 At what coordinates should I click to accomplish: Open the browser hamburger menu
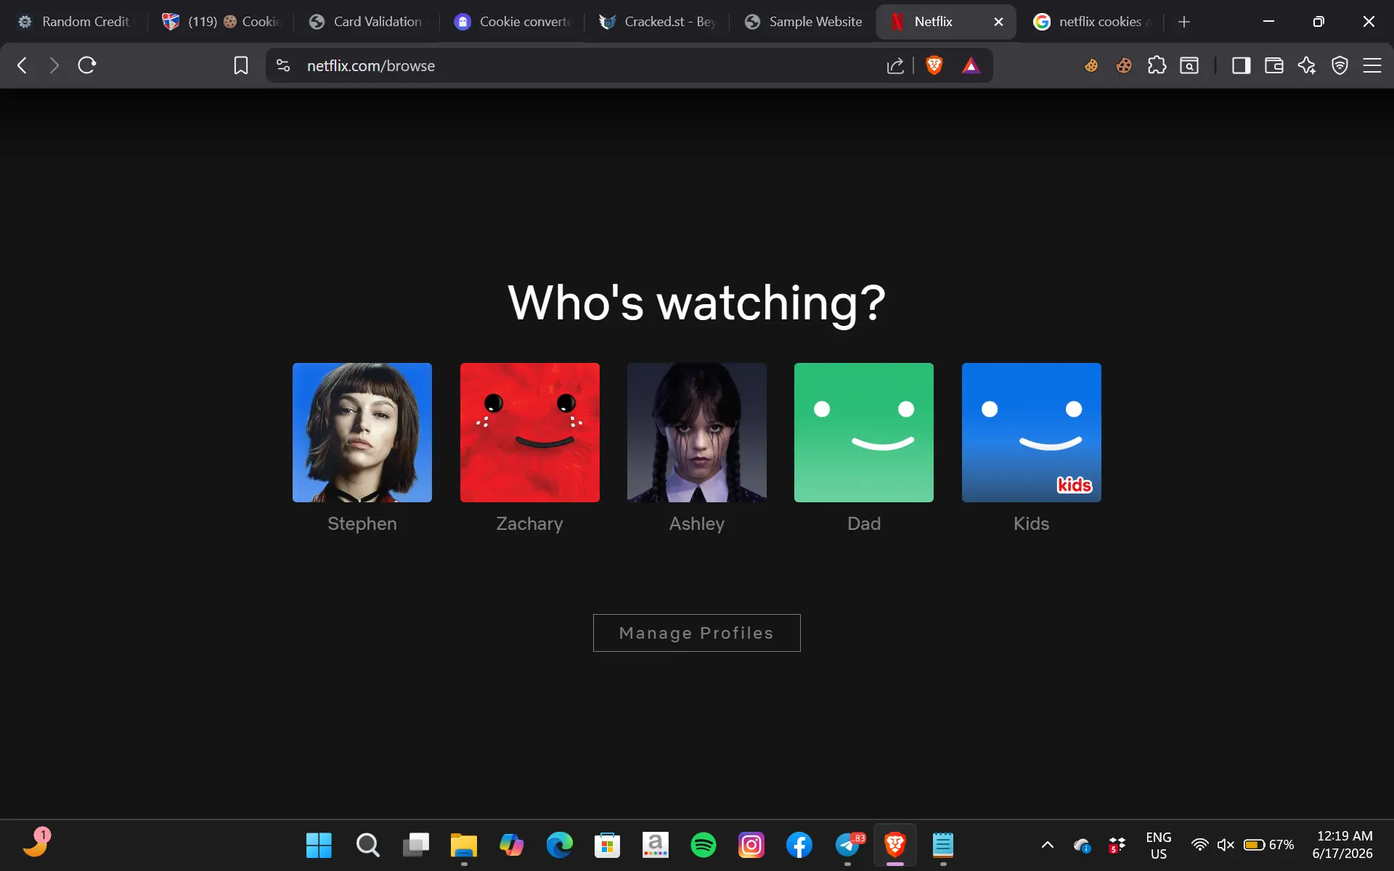pyautogui.click(x=1372, y=65)
